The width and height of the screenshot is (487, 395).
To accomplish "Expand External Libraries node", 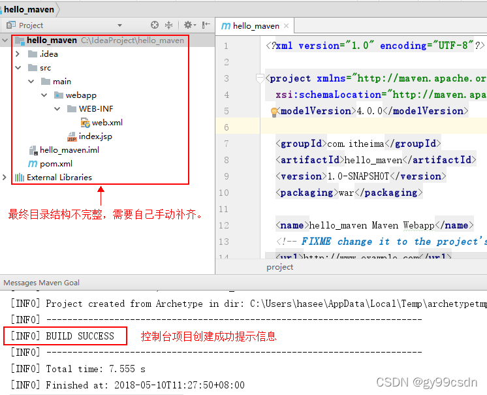I will [x=5, y=177].
